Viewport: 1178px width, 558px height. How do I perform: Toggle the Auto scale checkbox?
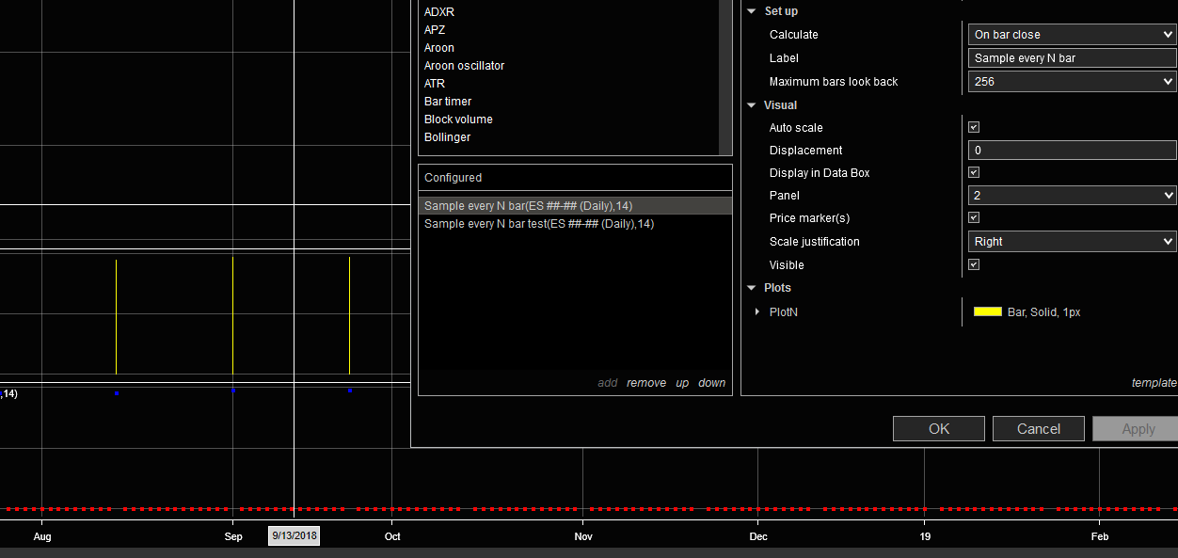tap(974, 127)
